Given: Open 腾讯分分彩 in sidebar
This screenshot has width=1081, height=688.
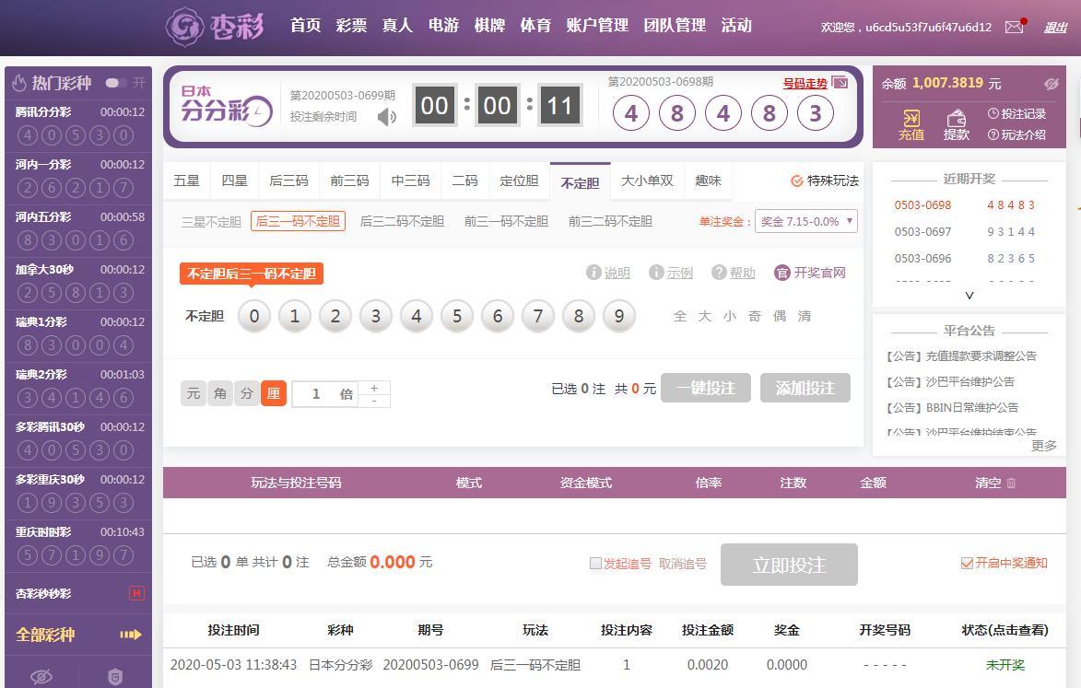Looking at the screenshot, I should coord(78,125).
